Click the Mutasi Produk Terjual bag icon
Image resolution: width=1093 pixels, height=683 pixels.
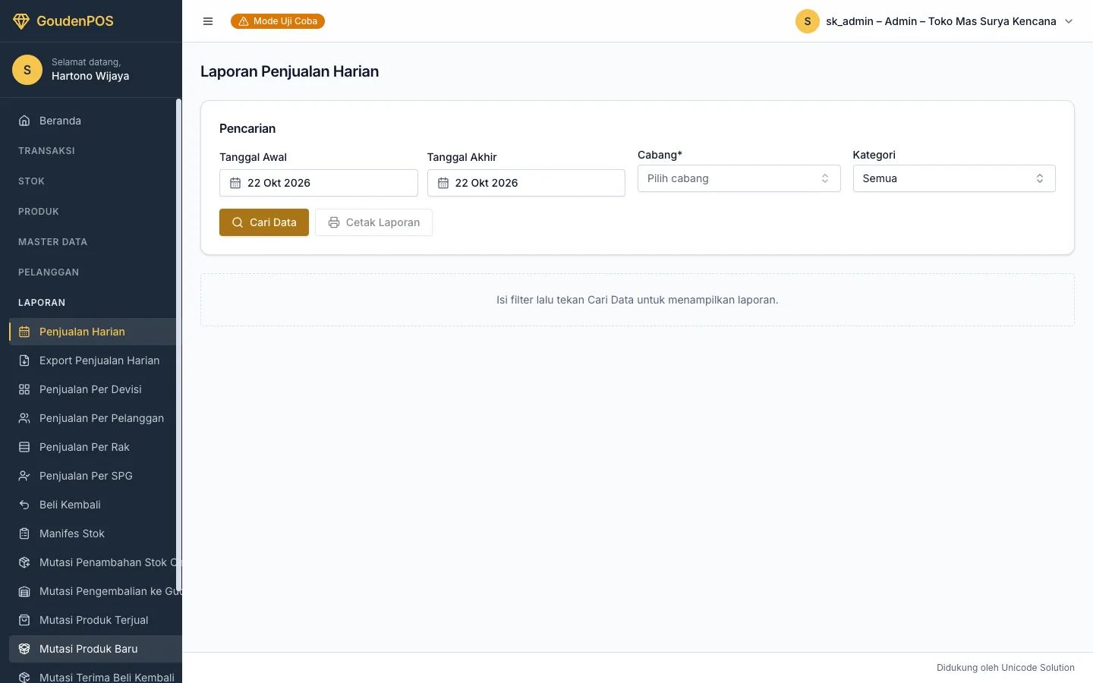tap(24, 620)
